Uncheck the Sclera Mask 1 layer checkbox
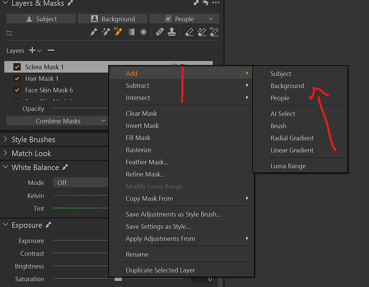Image resolution: width=369 pixels, height=287 pixels. [17, 67]
